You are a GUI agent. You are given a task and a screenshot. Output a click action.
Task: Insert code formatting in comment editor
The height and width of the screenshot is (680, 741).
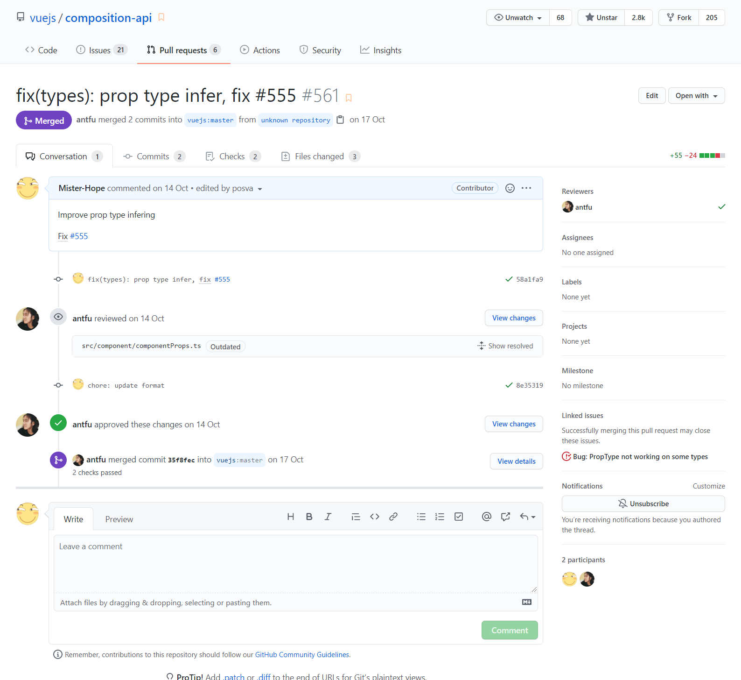point(375,517)
